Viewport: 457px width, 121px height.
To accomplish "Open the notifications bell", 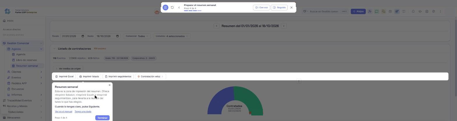I will tap(413, 11).
